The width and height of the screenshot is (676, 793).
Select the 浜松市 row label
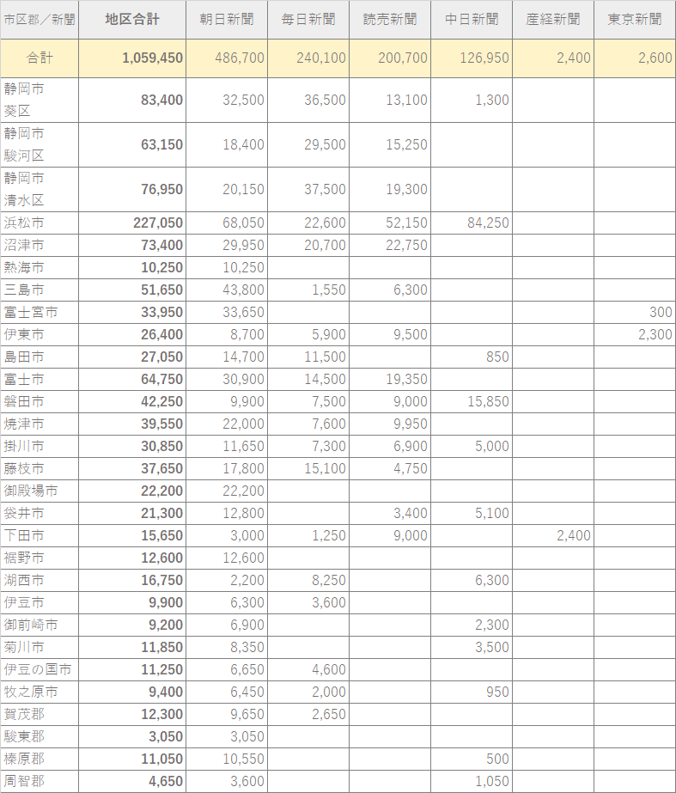coord(40,223)
